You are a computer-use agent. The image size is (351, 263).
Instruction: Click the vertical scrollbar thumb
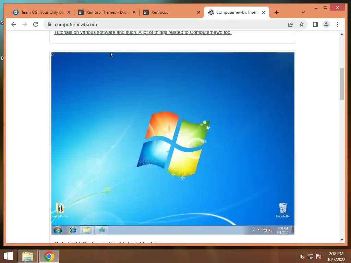point(342,84)
